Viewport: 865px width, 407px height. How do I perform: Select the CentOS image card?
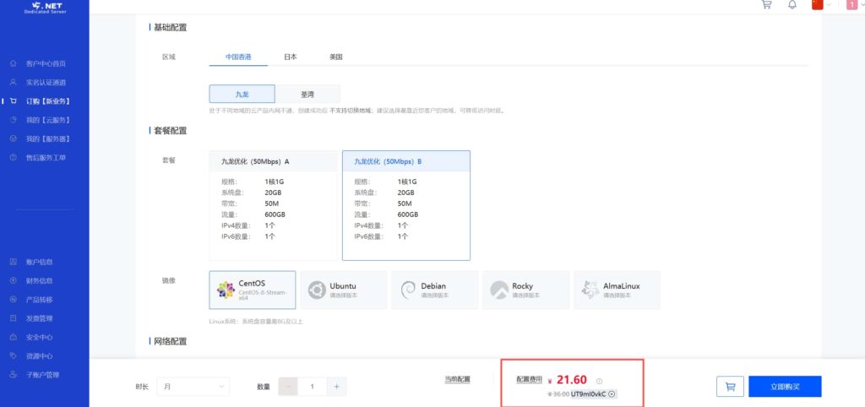(x=253, y=290)
